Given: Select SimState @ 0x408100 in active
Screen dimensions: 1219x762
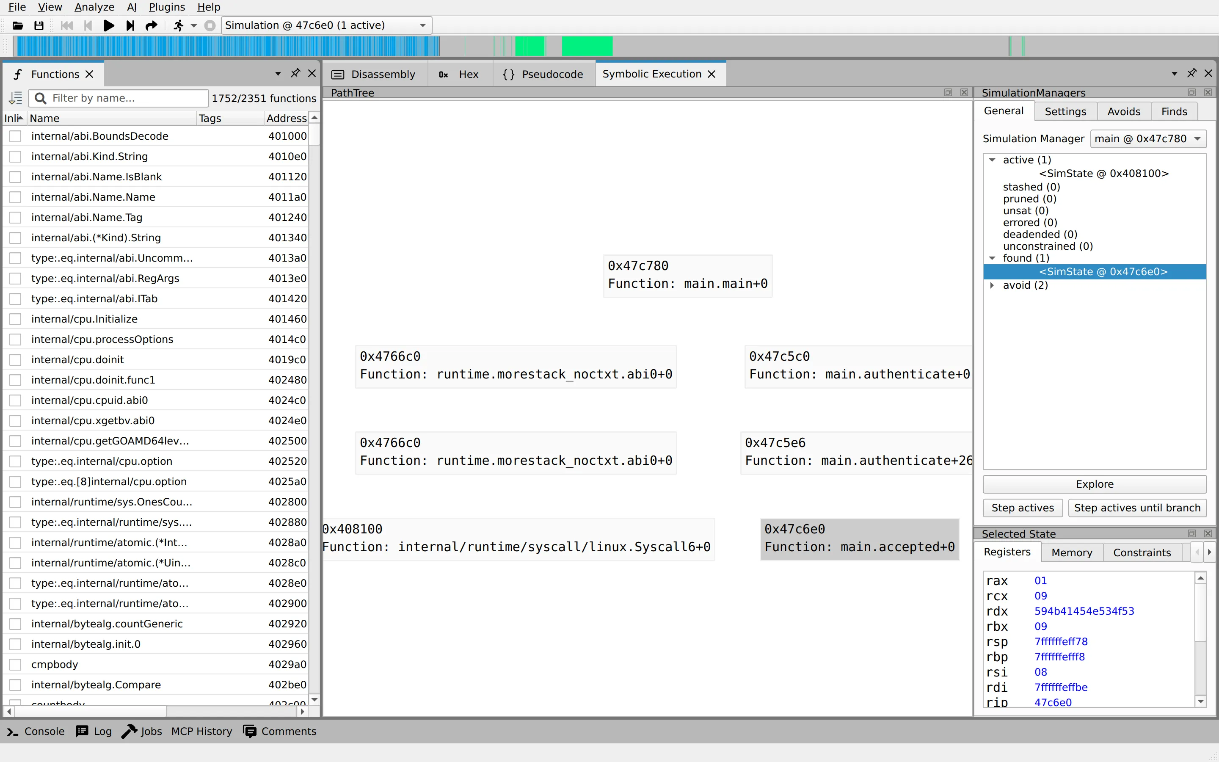Looking at the screenshot, I should 1103,174.
